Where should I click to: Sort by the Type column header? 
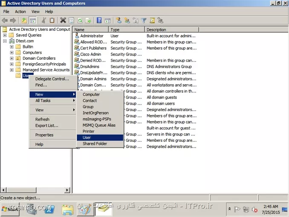[127, 29]
